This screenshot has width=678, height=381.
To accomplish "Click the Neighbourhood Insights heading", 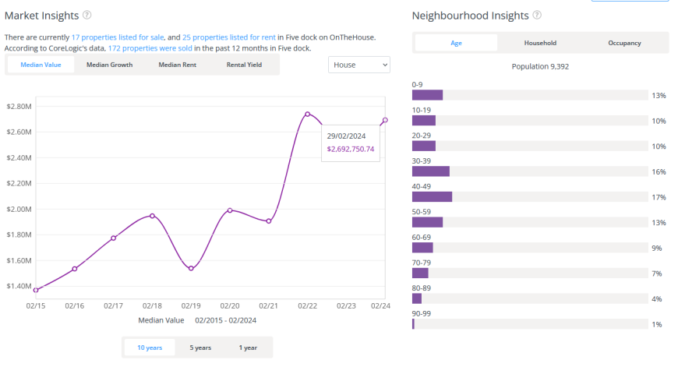I will click(471, 16).
